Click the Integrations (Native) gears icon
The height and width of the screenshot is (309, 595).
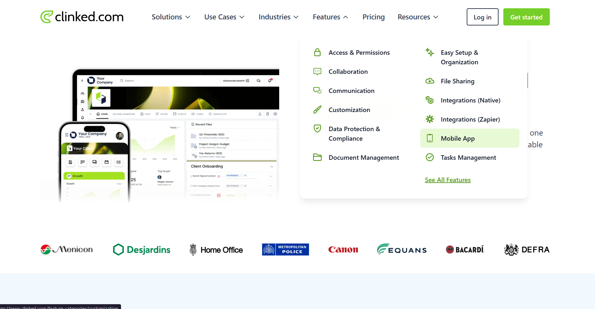tap(430, 100)
